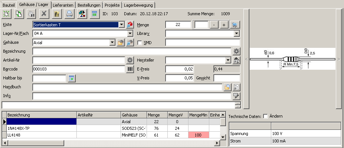This screenshot has height=148, width=344.
Task: Switch to the Bauteil tab
Action: pos(8,5)
